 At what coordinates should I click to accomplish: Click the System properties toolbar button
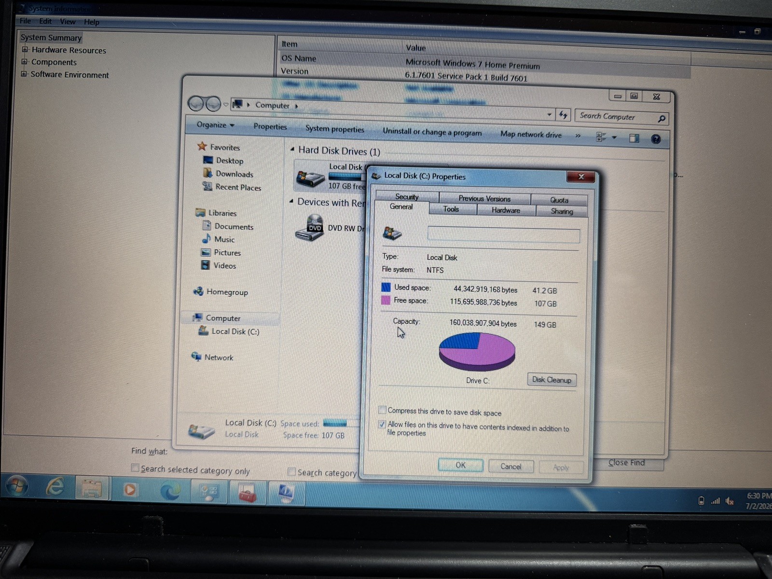[334, 129]
